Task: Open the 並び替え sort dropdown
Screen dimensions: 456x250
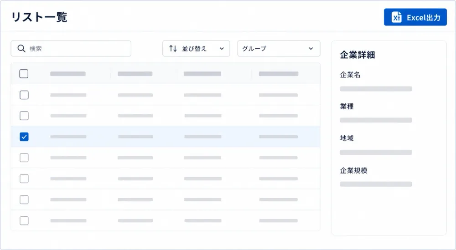Action: tap(196, 48)
